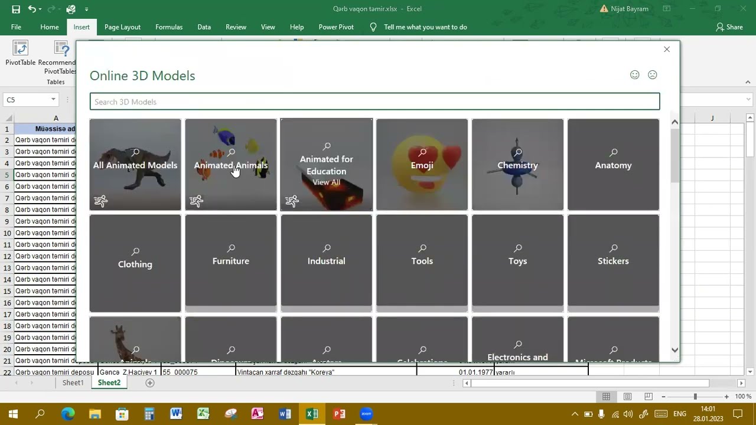The height and width of the screenshot is (425, 756).
Task: Click the Nijat Bayram account name
Action: point(629,9)
